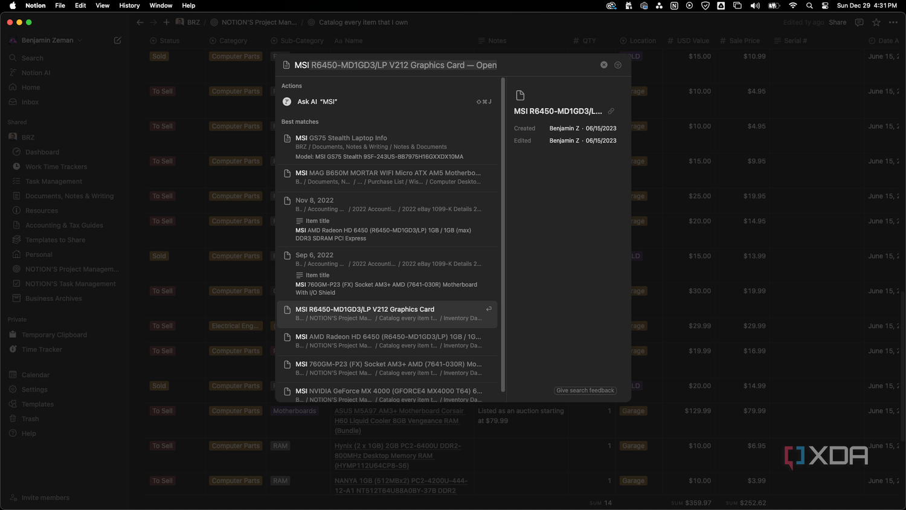906x510 pixels.
Task: Open the Help menu in menu bar
Action: pos(188,5)
